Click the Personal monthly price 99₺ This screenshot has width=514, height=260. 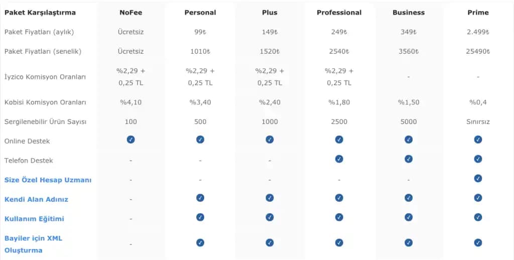(x=200, y=32)
